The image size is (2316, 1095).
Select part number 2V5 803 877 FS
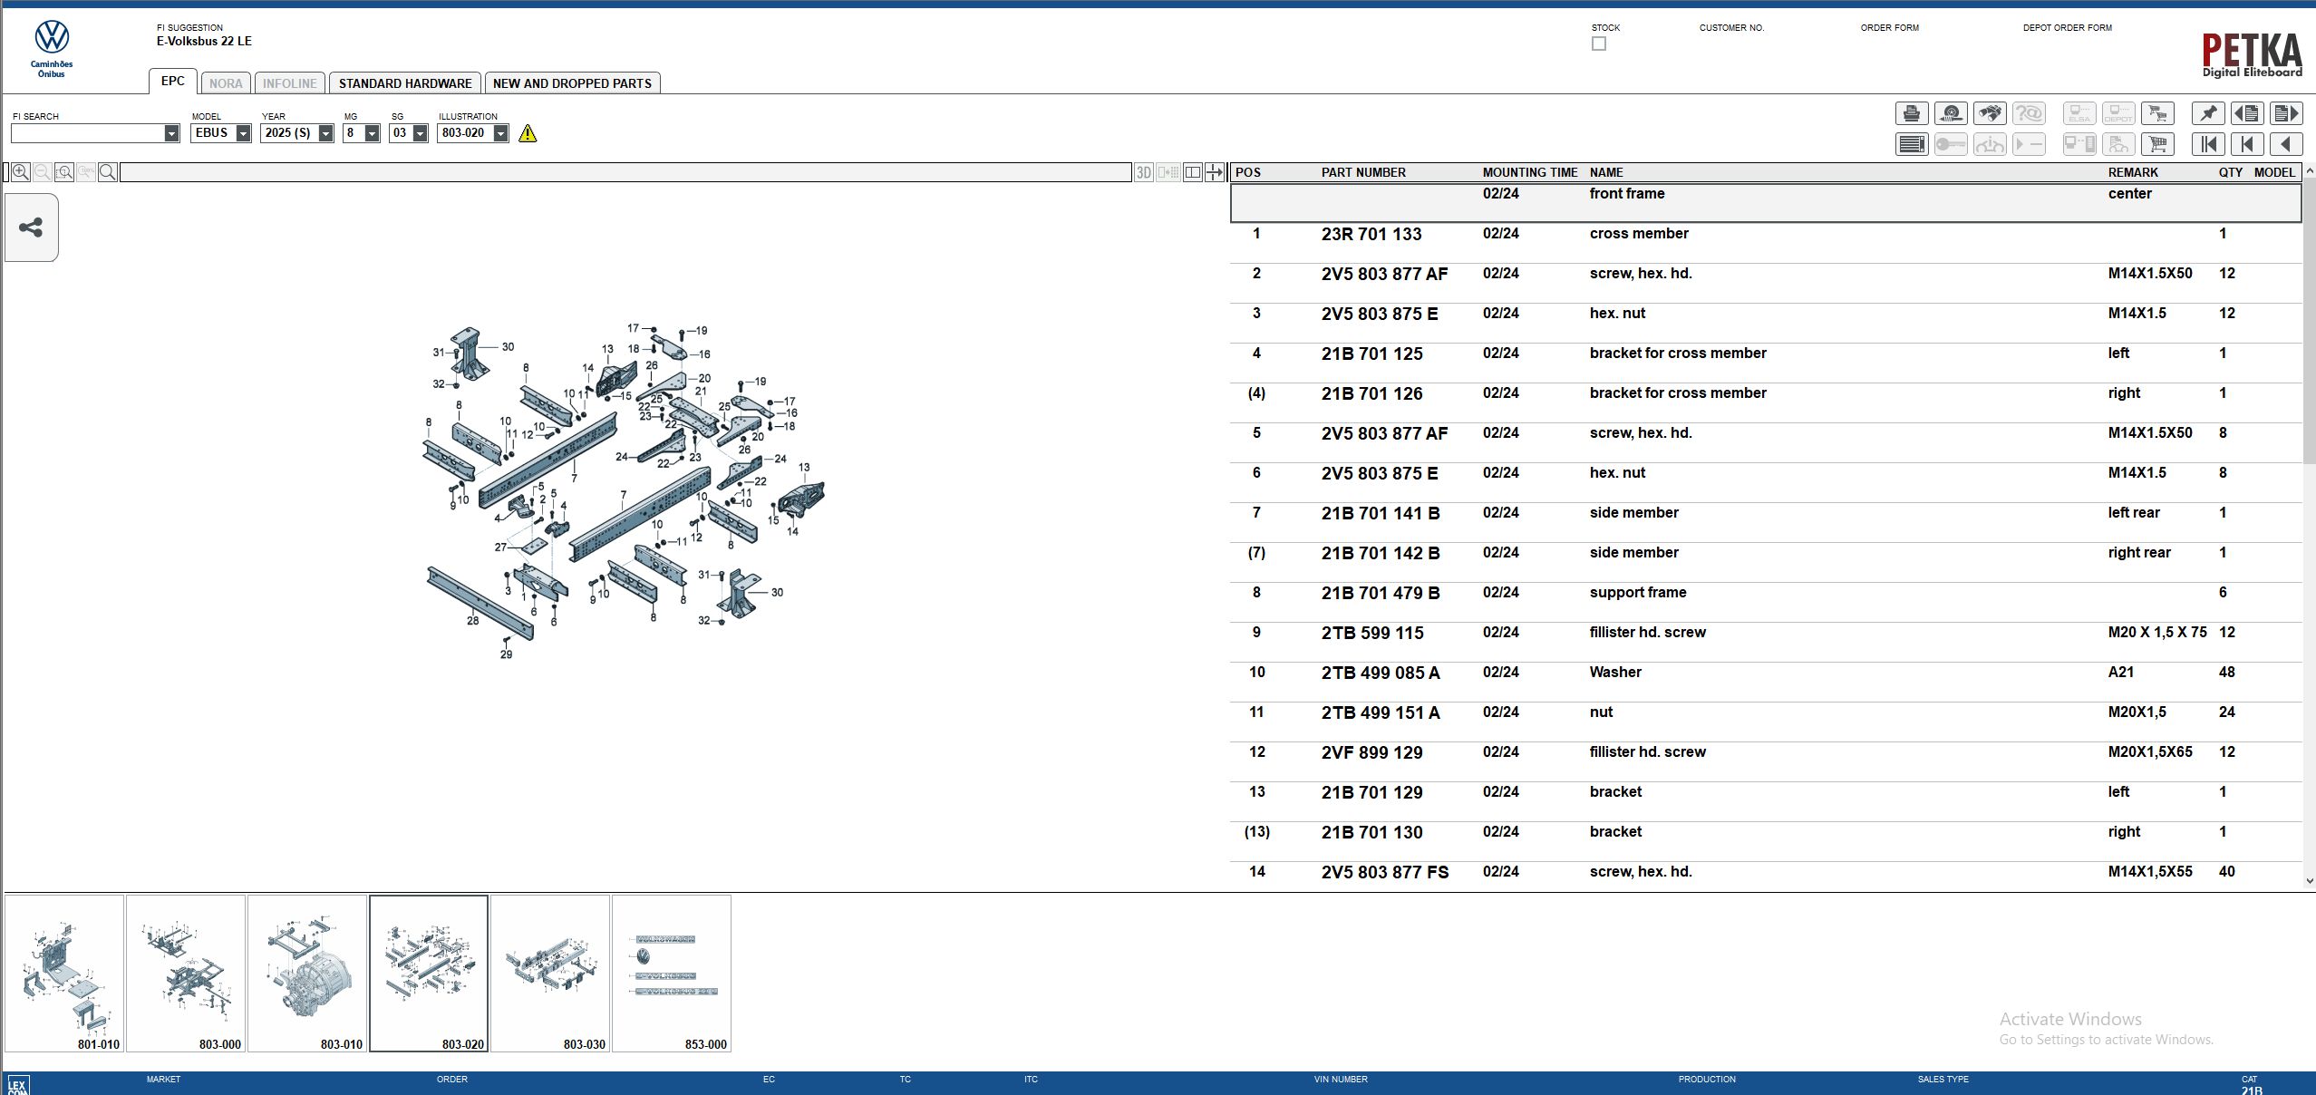click(1385, 872)
